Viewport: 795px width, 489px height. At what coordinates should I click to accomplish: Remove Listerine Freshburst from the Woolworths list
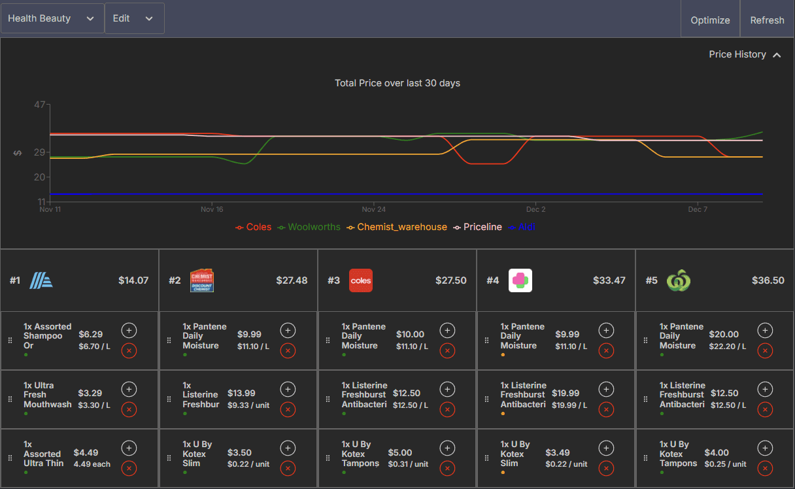point(765,410)
